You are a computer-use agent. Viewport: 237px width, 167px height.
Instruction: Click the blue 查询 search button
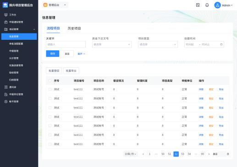coord(53,54)
